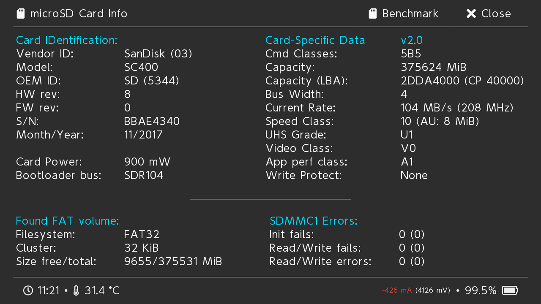Select the SDMMC1 Errors heading
The height and width of the screenshot is (304, 541).
[314, 221]
